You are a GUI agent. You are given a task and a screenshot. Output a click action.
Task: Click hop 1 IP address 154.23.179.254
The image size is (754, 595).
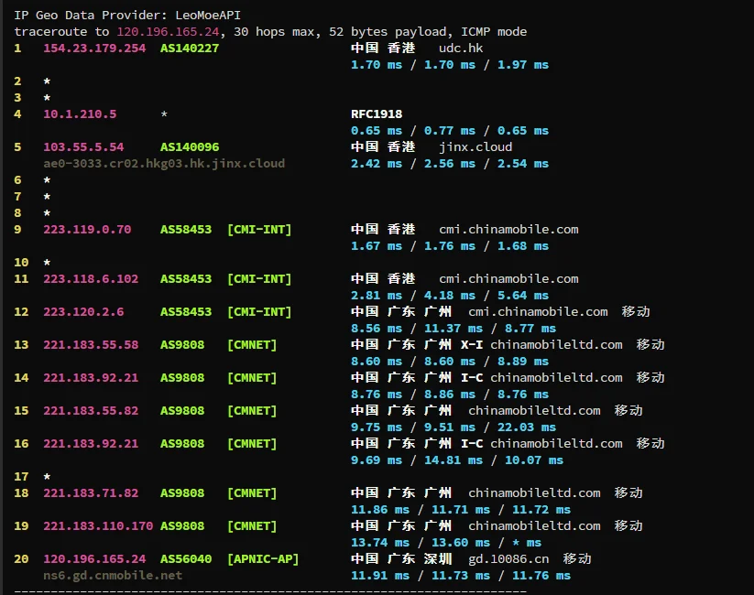(94, 48)
